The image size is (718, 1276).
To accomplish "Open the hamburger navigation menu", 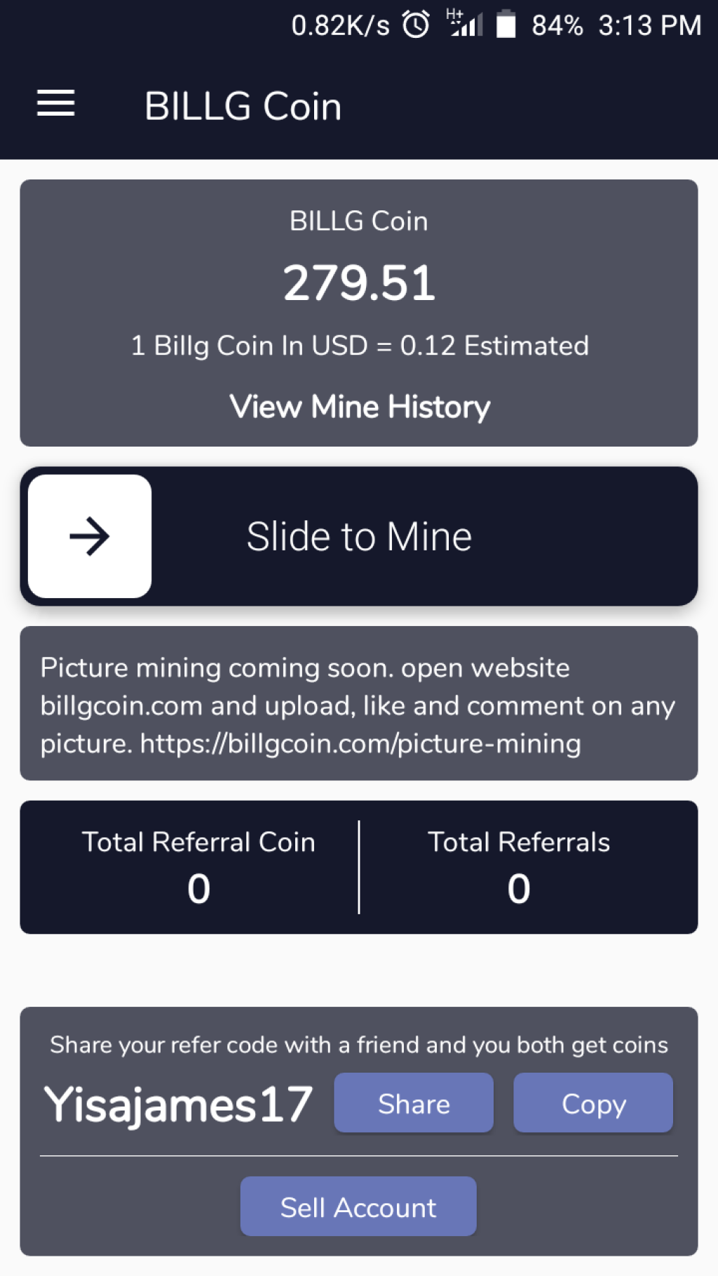I will [55, 104].
